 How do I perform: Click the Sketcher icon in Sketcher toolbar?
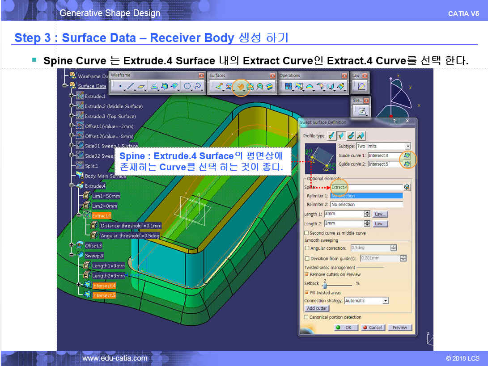click(362, 111)
